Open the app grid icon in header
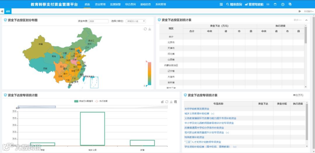This screenshot has width=315, height=153. [x=221, y=4]
